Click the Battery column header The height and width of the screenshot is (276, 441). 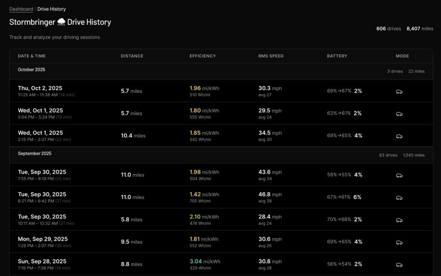(337, 56)
